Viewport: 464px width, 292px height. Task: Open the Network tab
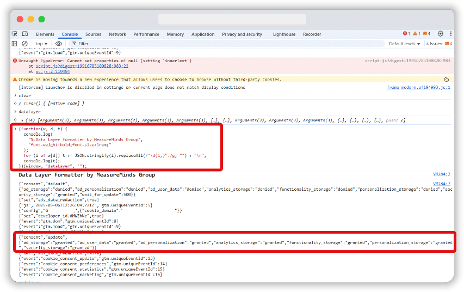click(117, 34)
